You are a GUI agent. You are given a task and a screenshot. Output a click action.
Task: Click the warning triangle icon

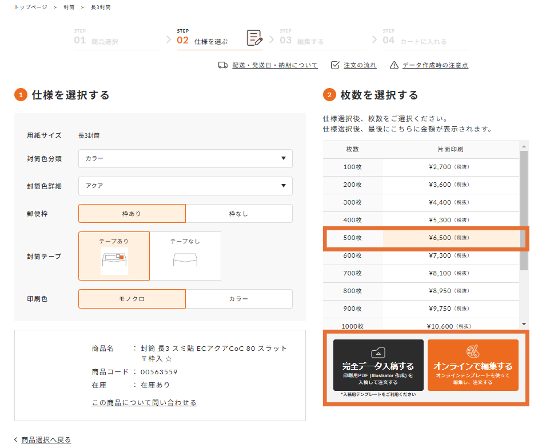coord(394,65)
